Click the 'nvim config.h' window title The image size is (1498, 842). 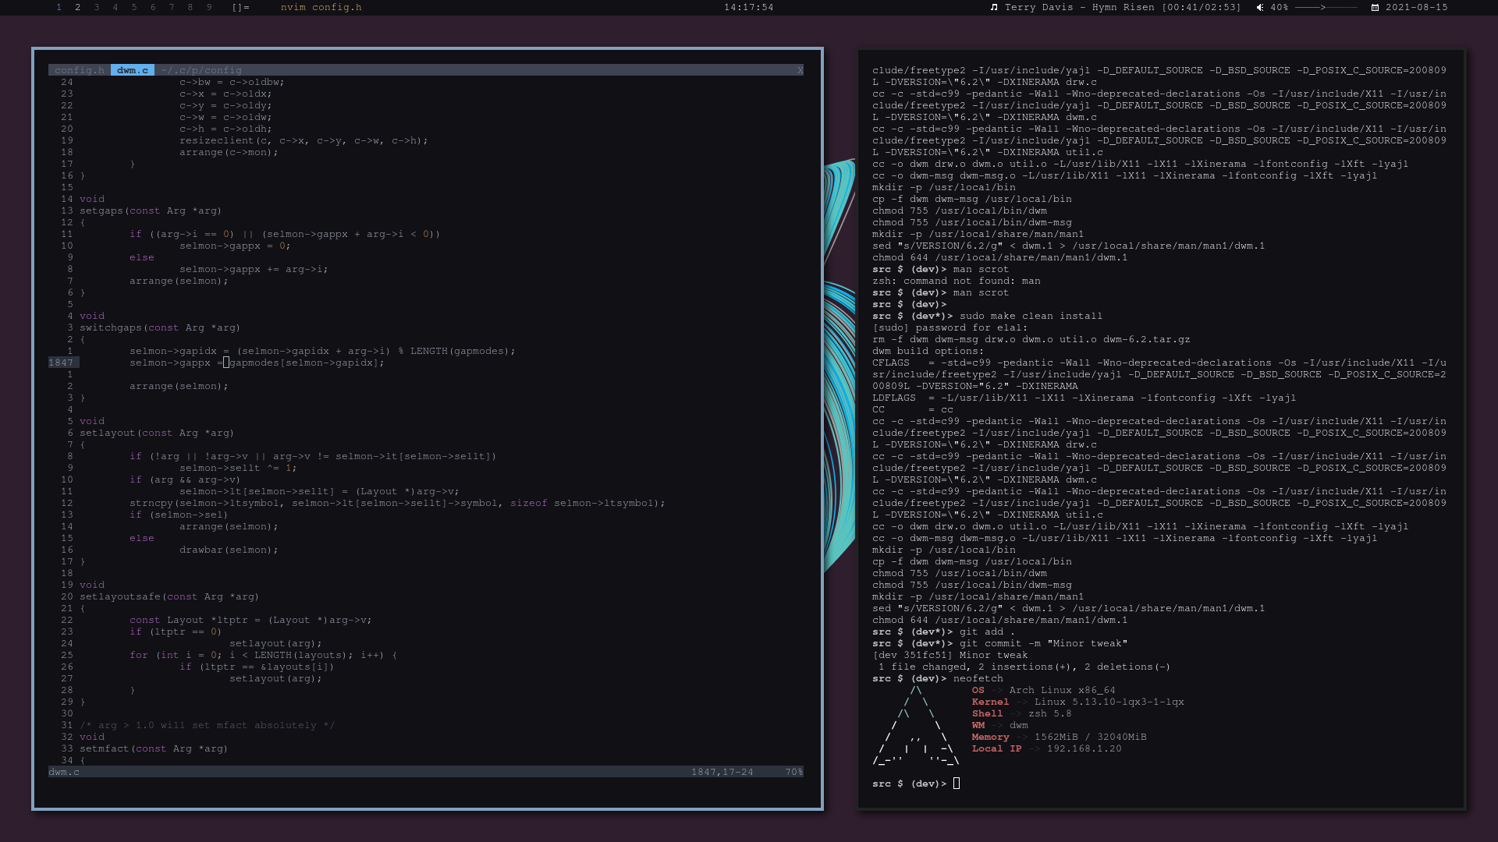[x=321, y=7]
